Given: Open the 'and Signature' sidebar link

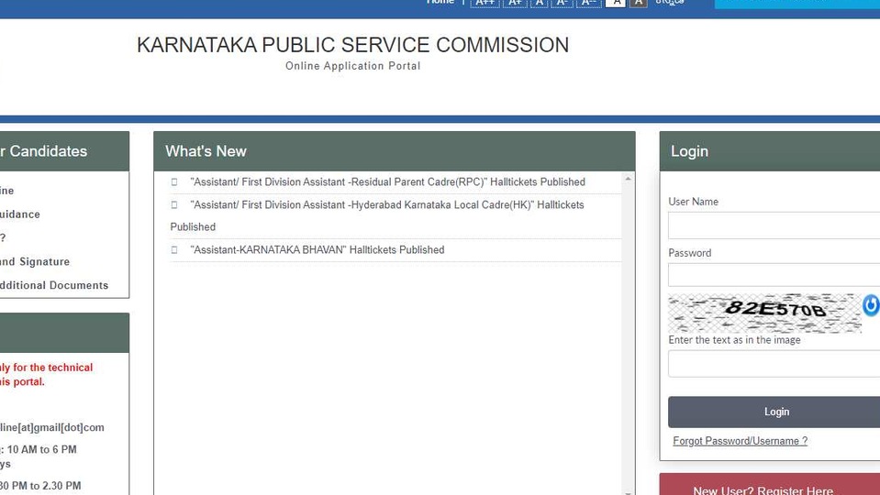Looking at the screenshot, I should click(35, 262).
